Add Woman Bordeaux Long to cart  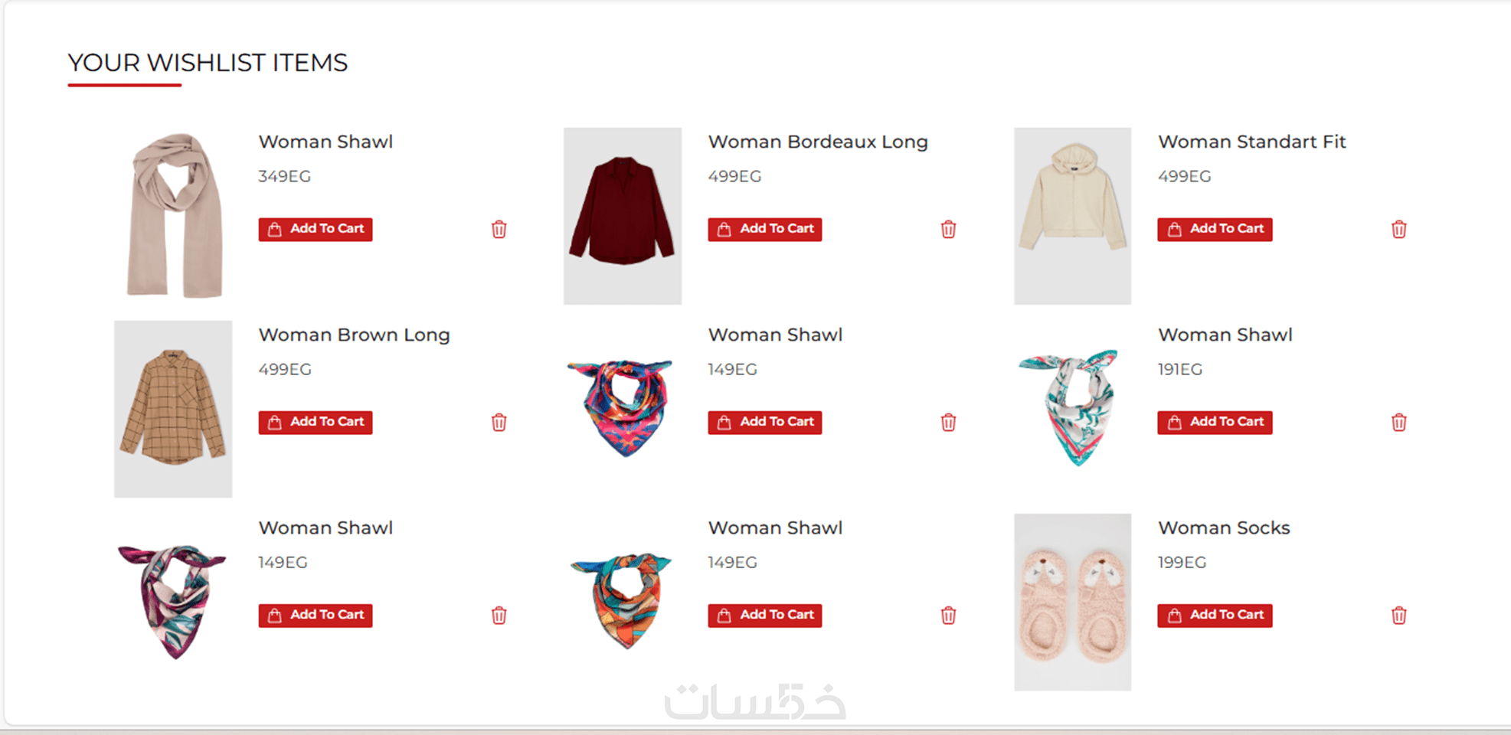pyautogui.click(x=765, y=229)
